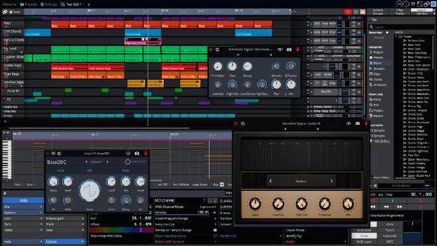Click the red pin on BassOSC plugin window

(146, 154)
